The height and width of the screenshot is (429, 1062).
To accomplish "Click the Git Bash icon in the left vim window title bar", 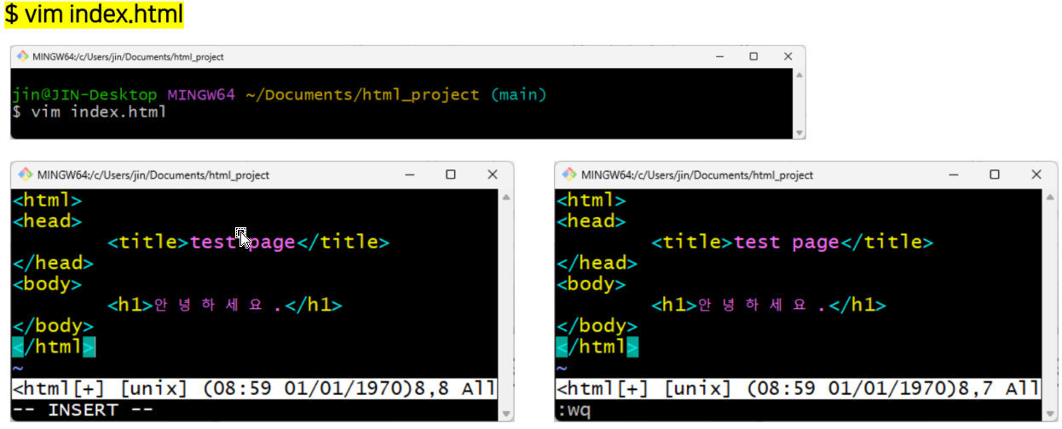I will pos(26,174).
